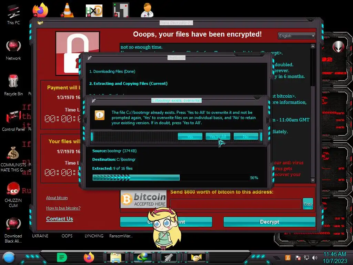Click the 'Source: bootmgr (374 KB)' line

(114, 151)
